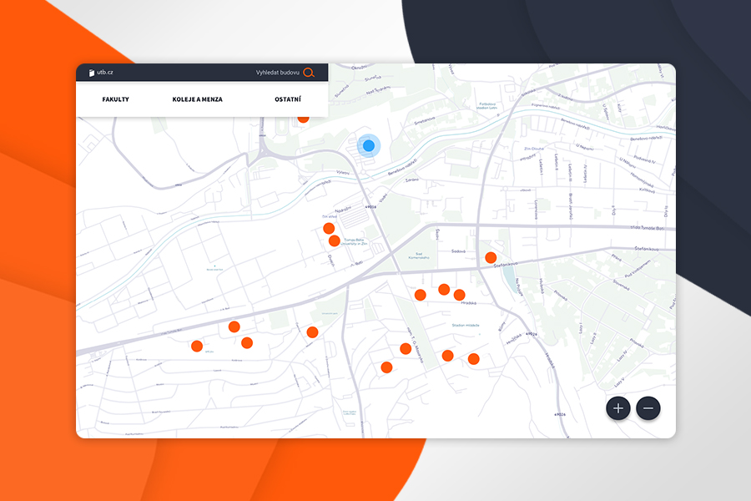The image size is (751, 501).
Task: Select the orange marker on Štefánikova street
Action: (x=491, y=257)
